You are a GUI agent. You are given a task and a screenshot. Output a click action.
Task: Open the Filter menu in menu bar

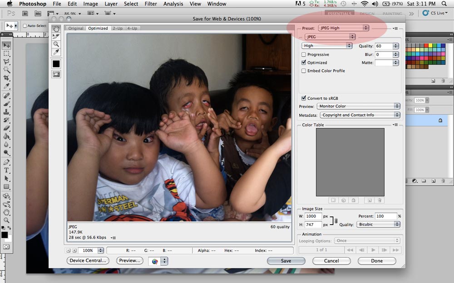151,4
